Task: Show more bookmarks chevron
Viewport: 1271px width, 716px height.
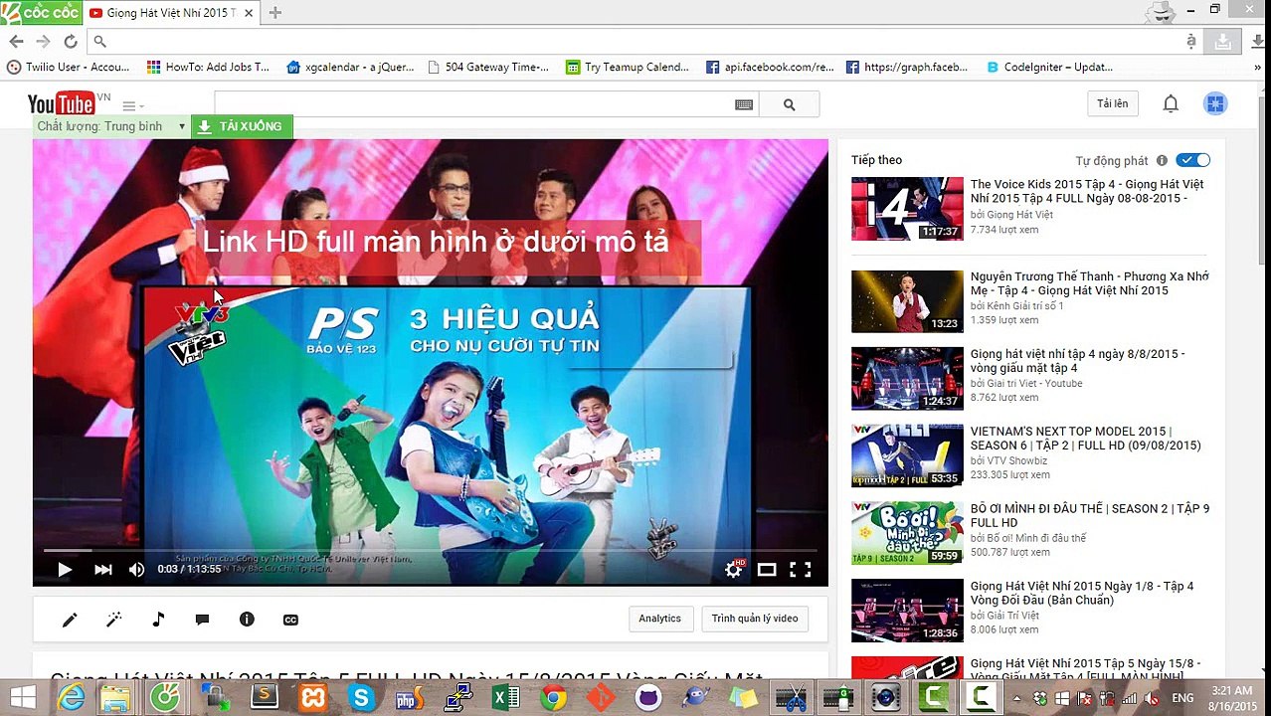Action: [x=1258, y=67]
